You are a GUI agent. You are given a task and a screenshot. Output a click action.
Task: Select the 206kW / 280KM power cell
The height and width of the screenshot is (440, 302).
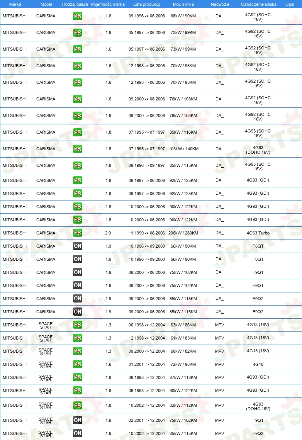click(183, 233)
